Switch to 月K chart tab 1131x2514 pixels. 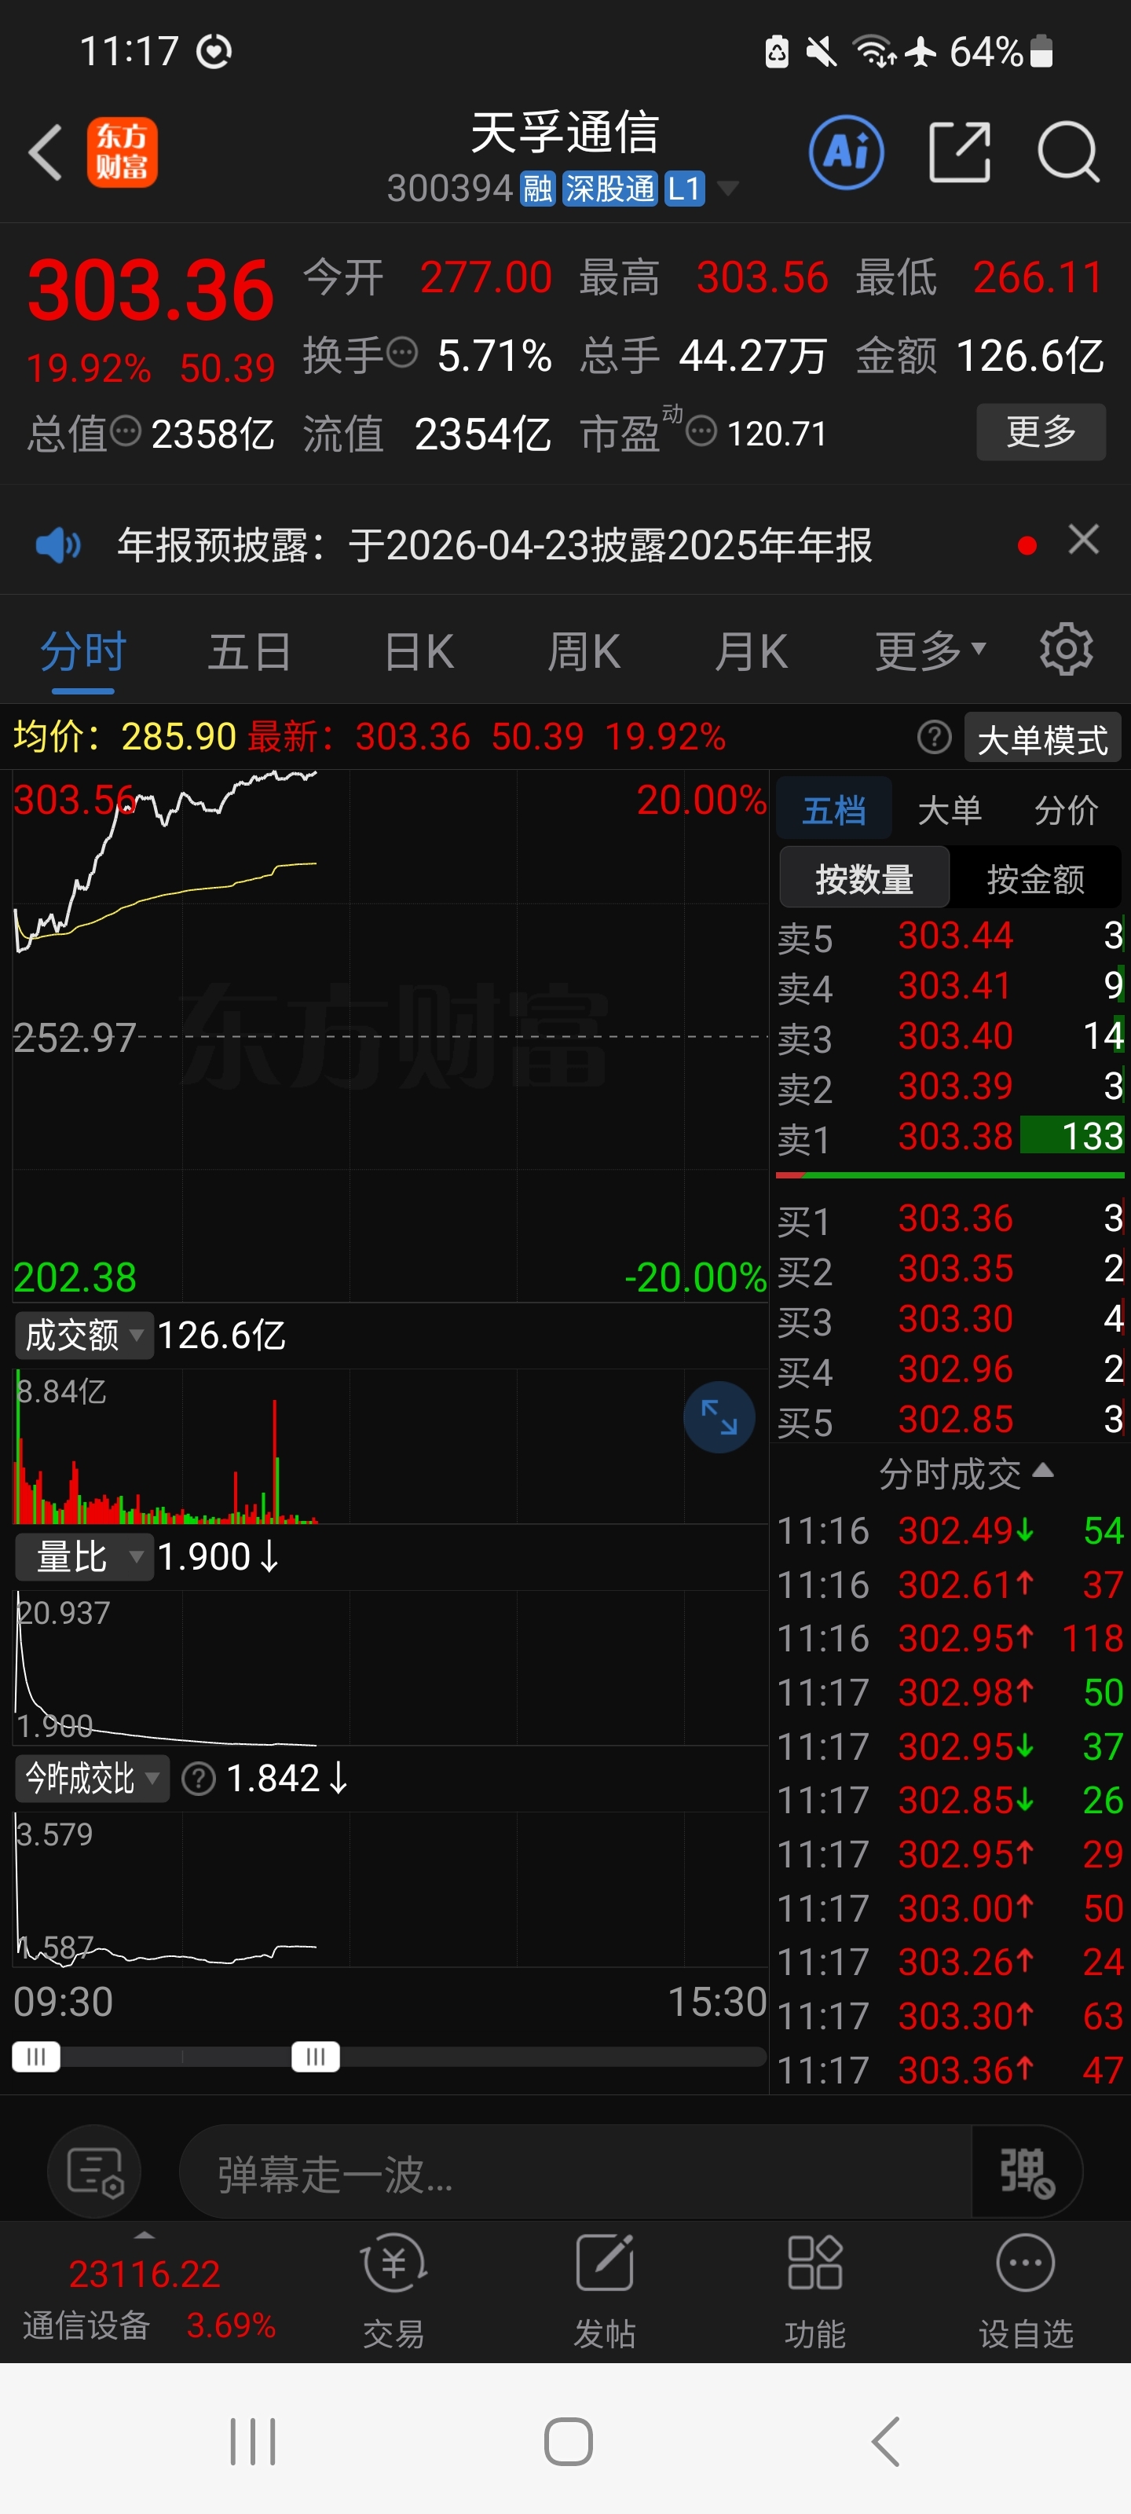tap(750, 651)
